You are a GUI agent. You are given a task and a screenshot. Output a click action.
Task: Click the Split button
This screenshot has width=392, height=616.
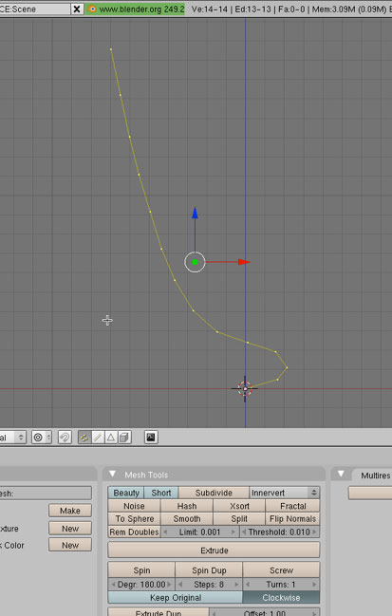[x=239, y=519]
